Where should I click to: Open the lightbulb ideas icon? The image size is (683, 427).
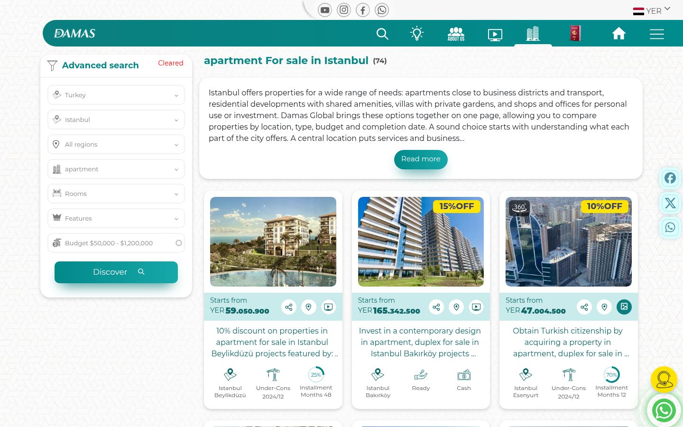417,33
